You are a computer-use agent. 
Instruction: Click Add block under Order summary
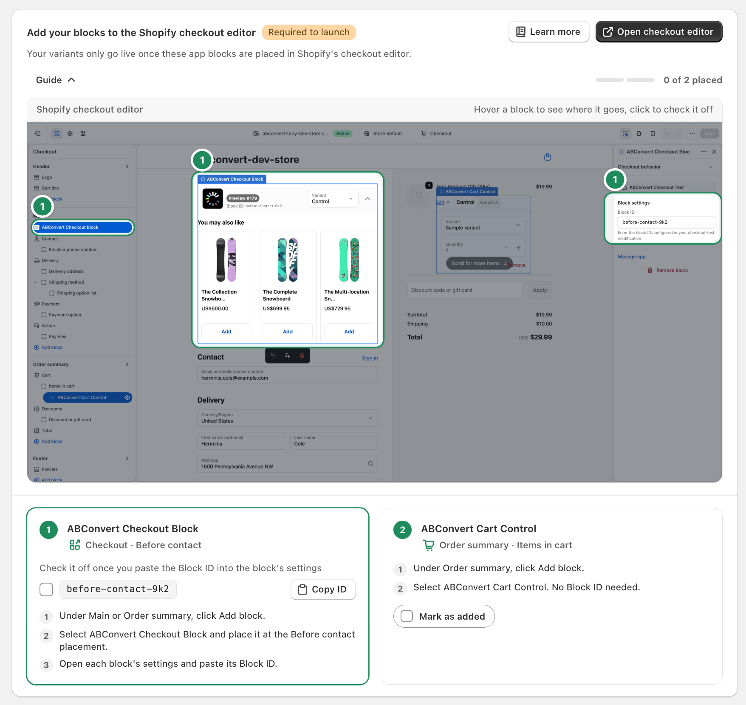point(48,441)
